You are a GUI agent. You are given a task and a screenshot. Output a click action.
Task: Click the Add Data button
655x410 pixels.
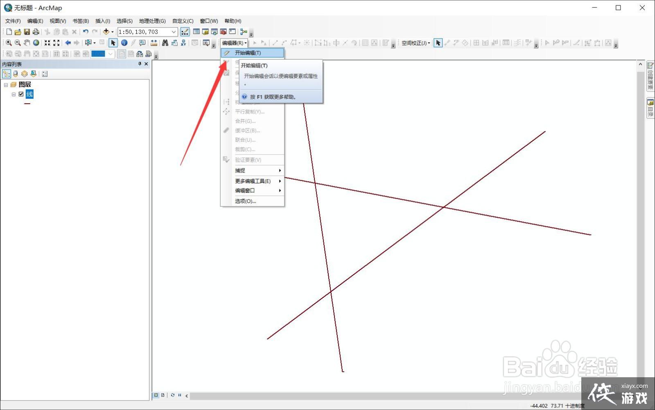click(x=106, y=32)
